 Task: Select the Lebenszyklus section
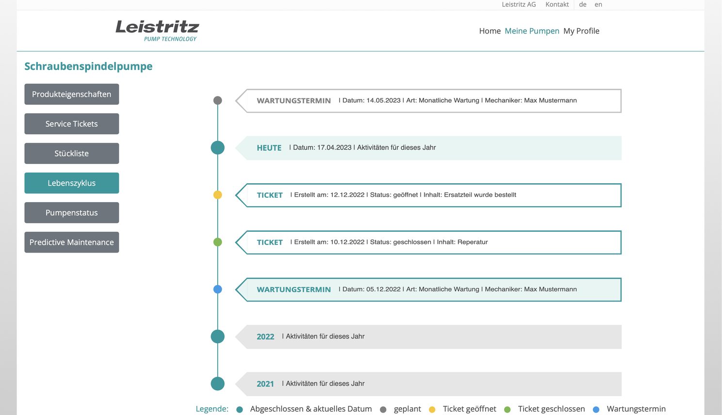pos(72,183)
